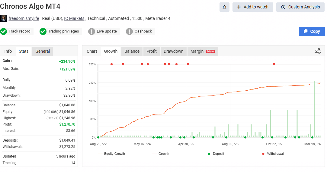Click the +234.90% gain value

point(67,61)
